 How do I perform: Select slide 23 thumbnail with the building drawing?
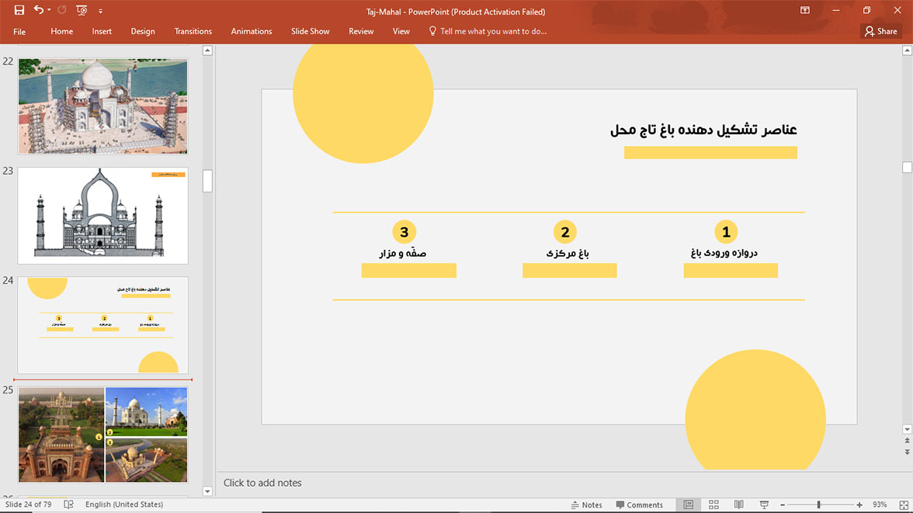click(102, 215)
